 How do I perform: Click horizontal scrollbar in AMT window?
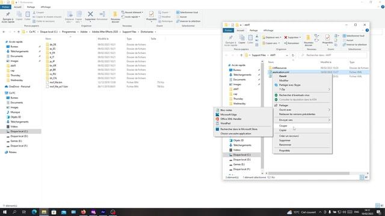click(x=309, y=173)
